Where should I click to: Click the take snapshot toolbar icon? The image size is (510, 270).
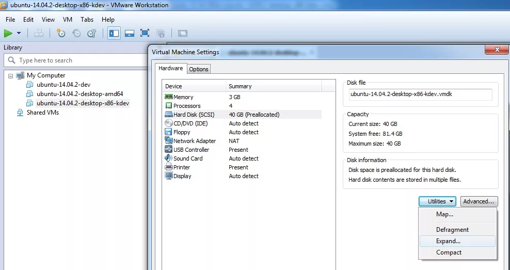coord(60,33)
